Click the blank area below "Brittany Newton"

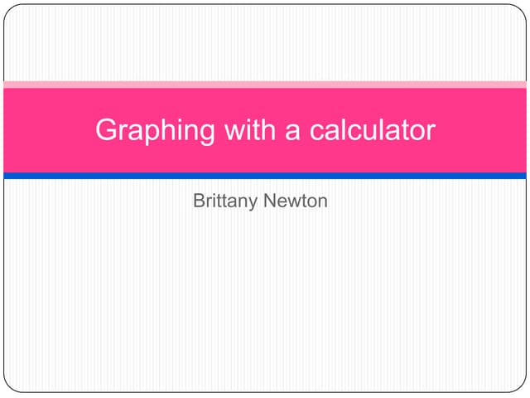[265, 298]
